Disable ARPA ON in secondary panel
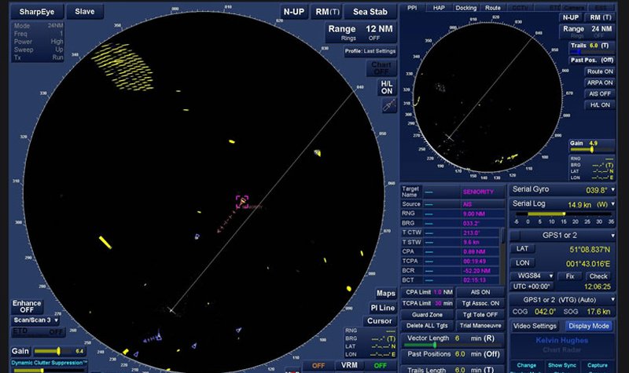The image size is (629, 373). [x=599, y=82]
